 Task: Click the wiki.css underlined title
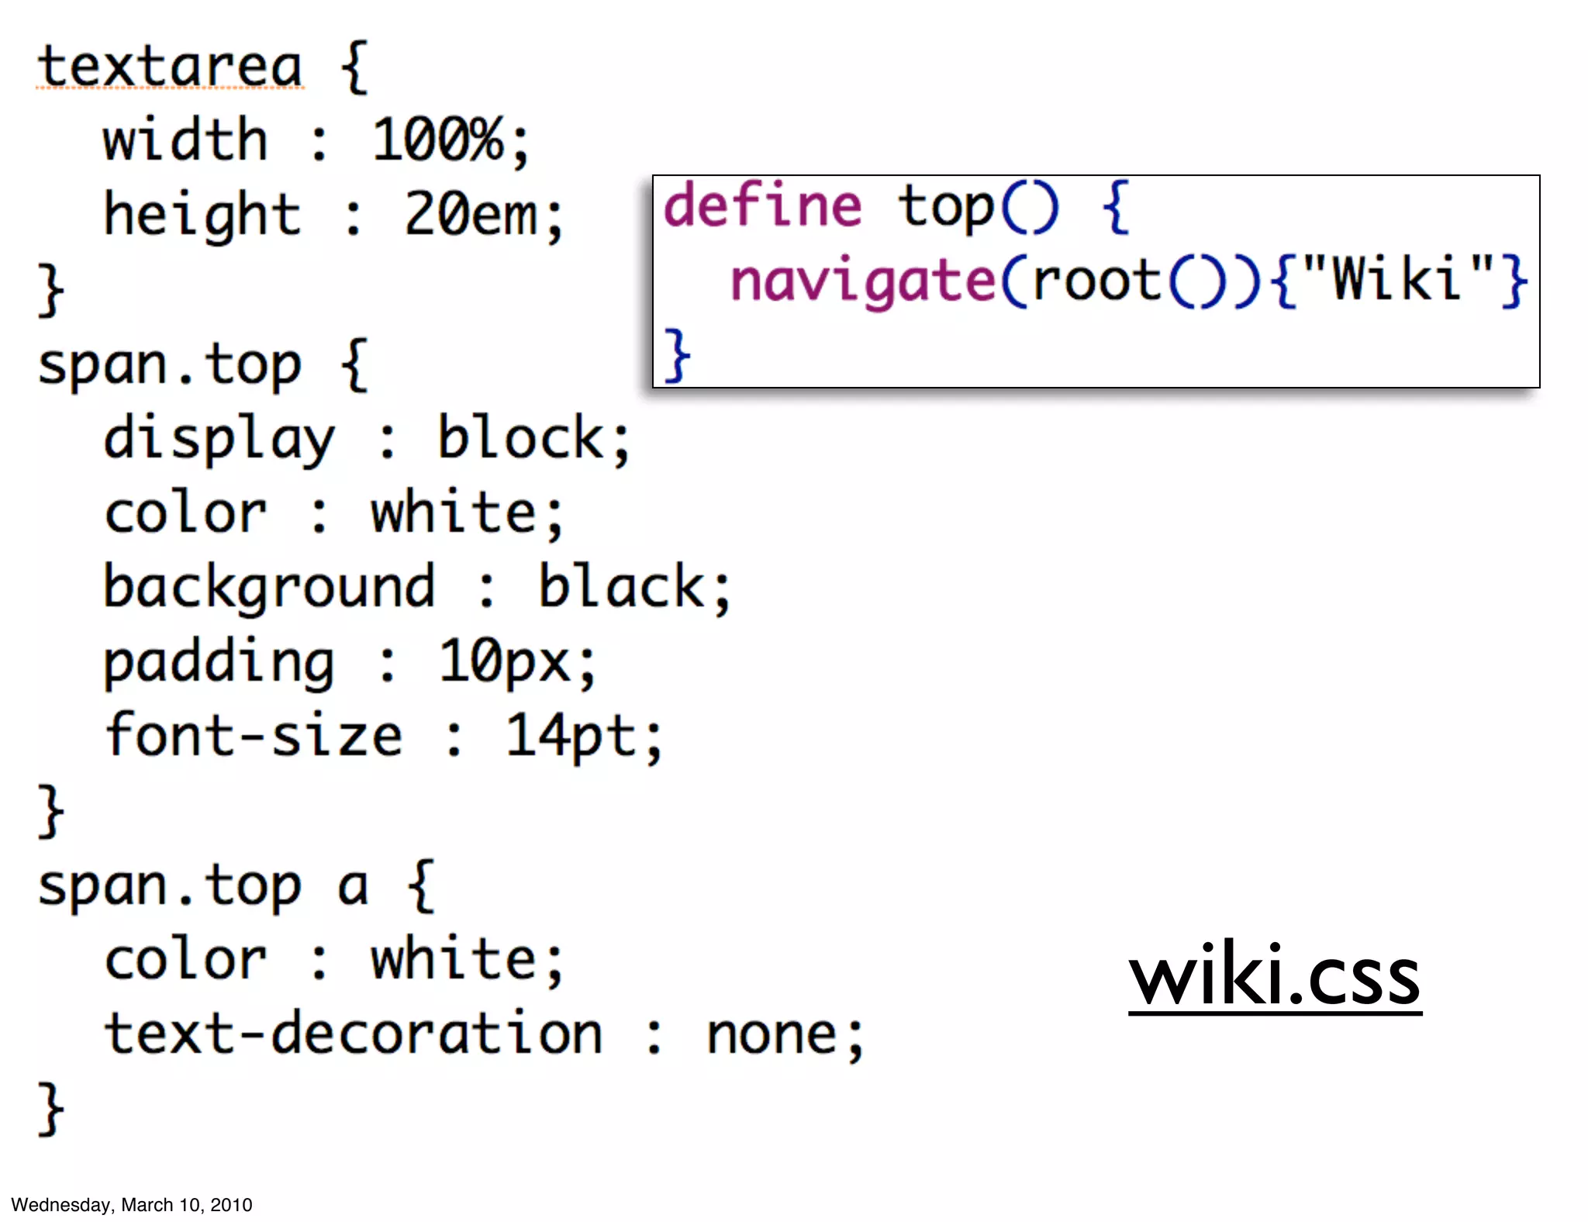pyautogui.click(x=1274, y=977)
